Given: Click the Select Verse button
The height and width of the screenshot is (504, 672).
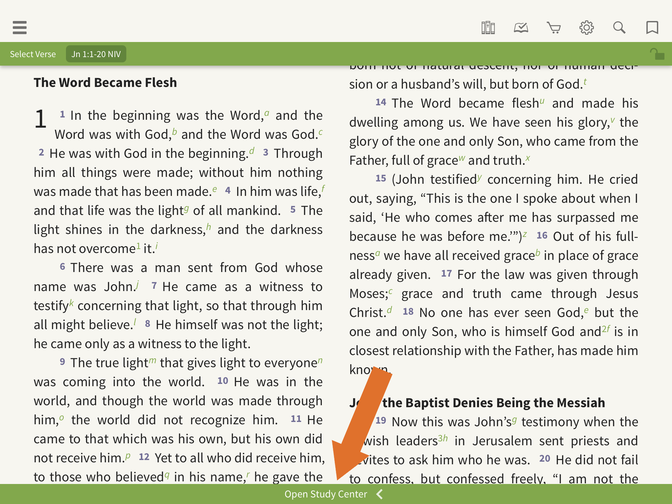Looking at the screenshot, I should [33, 54].
